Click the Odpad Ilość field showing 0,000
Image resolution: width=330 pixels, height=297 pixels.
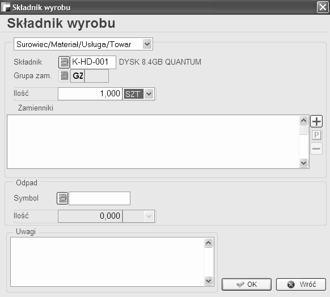pos(90,216)
